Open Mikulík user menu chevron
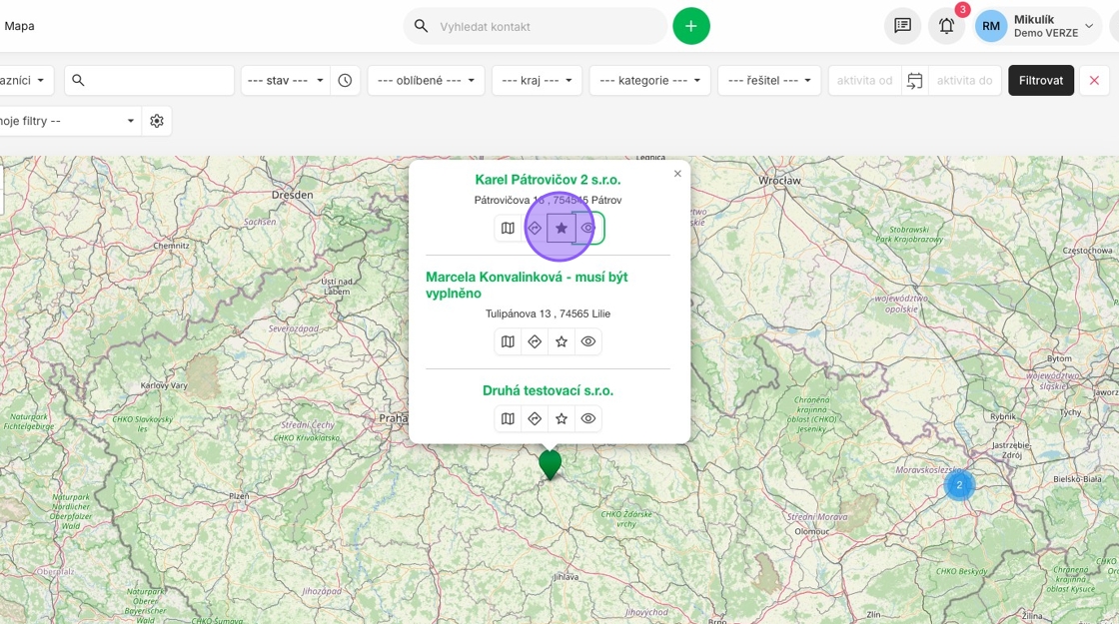Viewport: 1119px width, 624px height. click(1089, 26)
